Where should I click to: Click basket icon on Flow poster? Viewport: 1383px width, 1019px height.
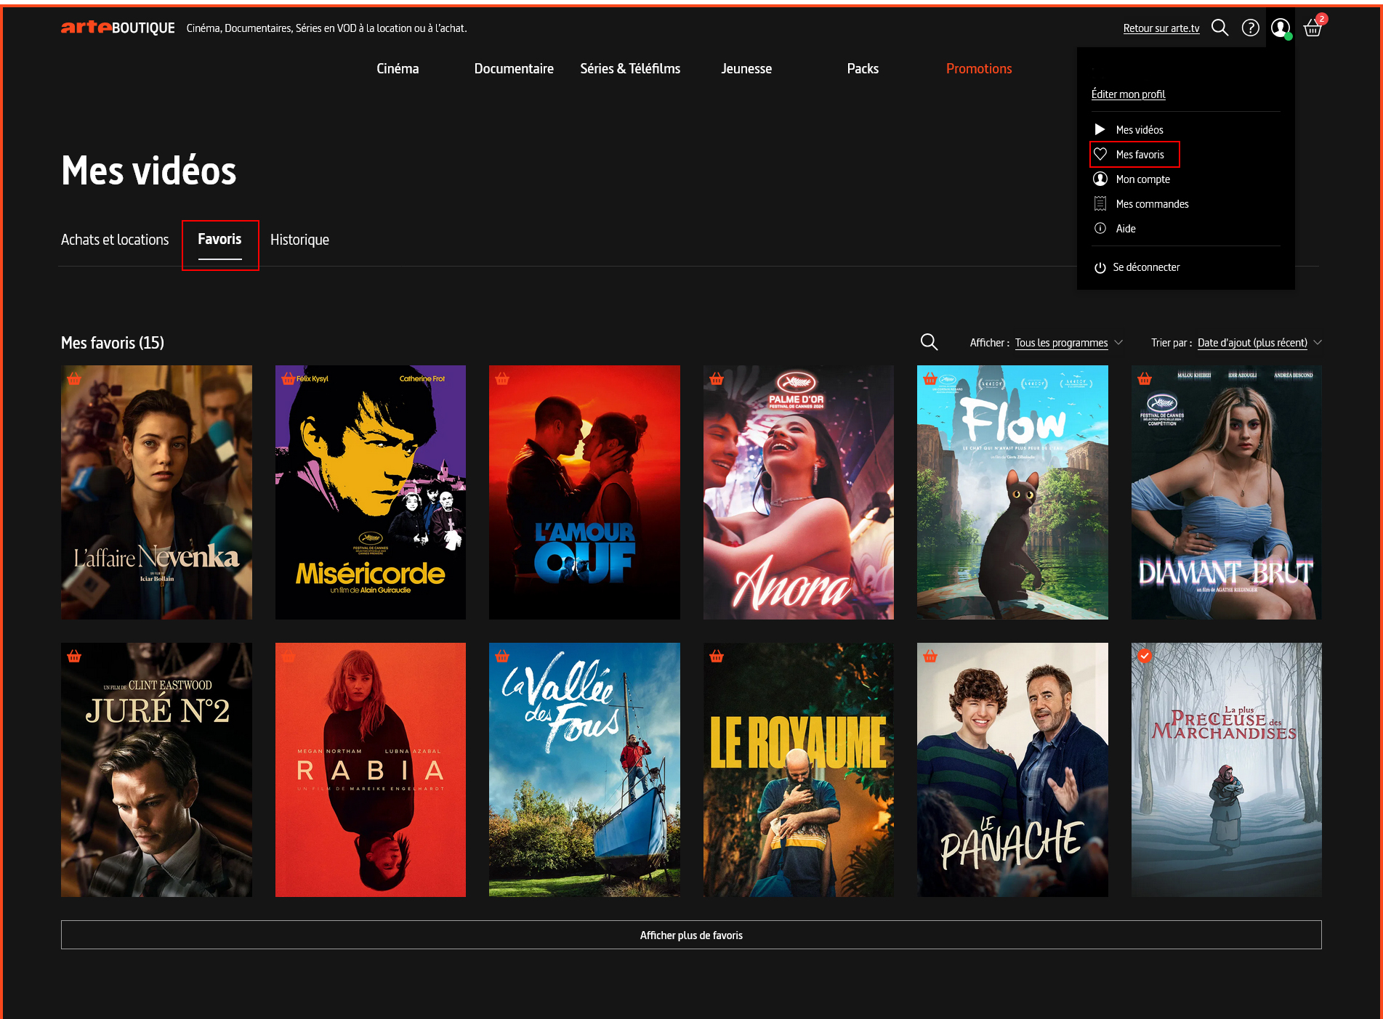coord(930,378)
